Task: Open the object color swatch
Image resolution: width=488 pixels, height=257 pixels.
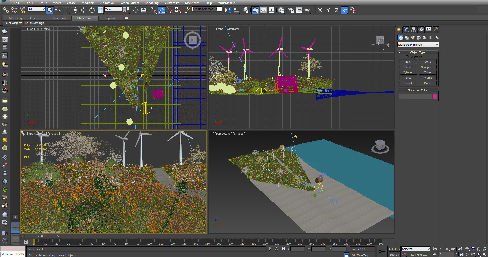Action: tap(435, 97)
